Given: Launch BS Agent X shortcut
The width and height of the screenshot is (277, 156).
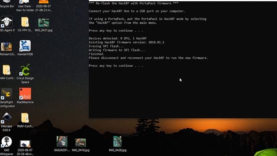Looking at the screenshot, I should pos(7,24).
